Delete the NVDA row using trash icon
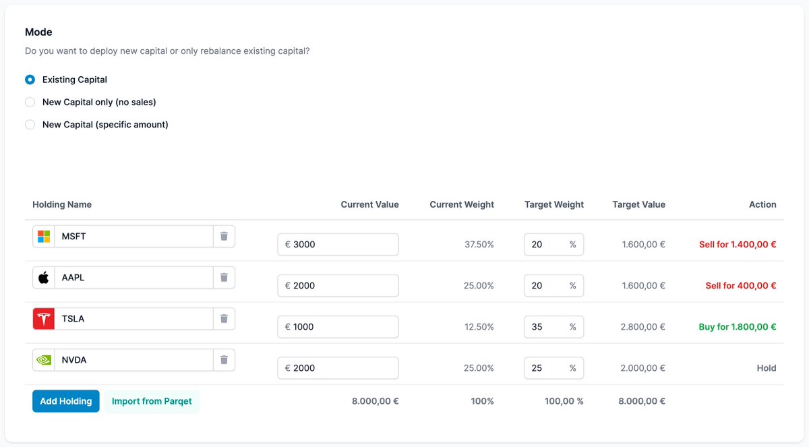This screenshot has height=447, width=809. (x=224, y=360)
